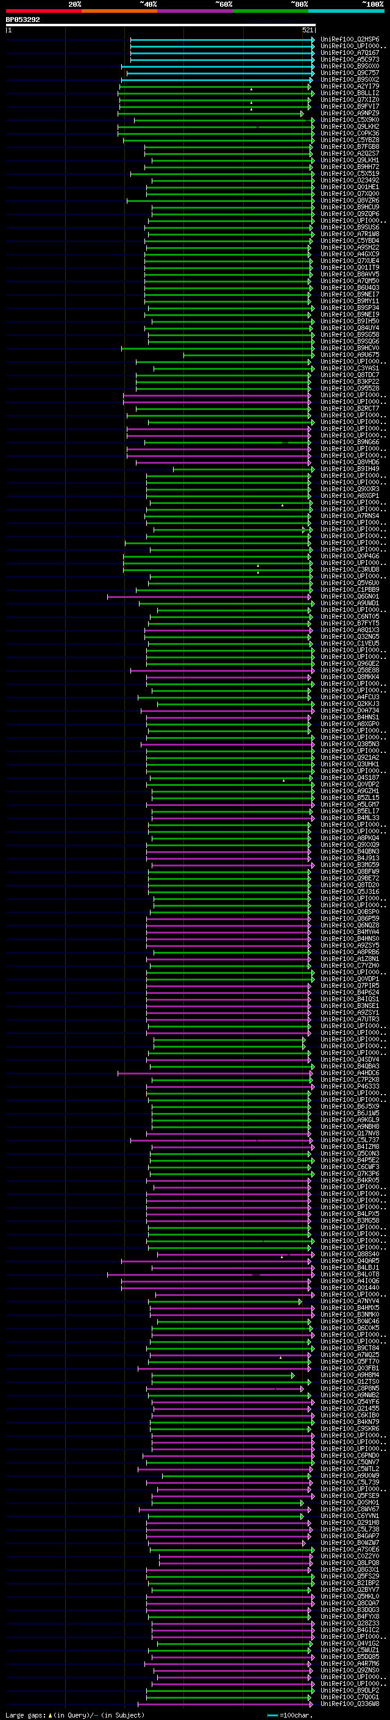Select label UniRef100_A9SH22
Image resolution: width=390 pixels, height=1720 pixels.
point(350,247)
